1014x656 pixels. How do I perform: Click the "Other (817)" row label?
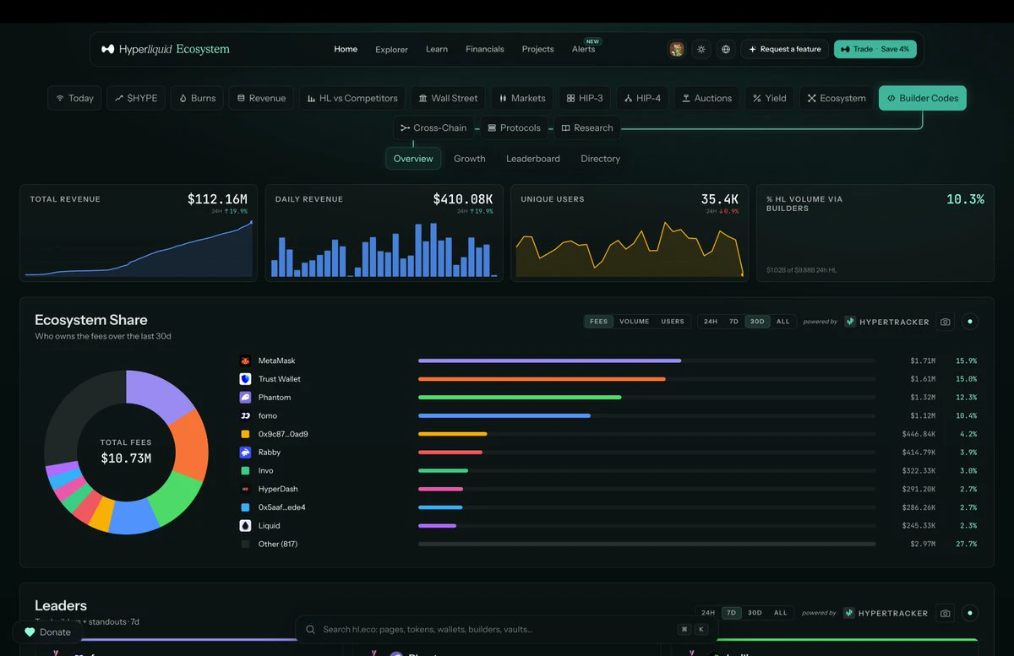[278, 545]
